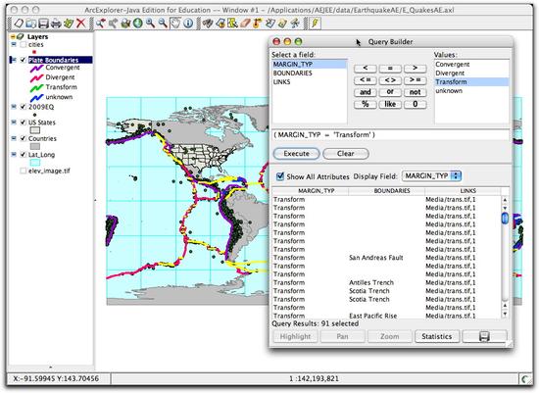Toggle Show All Attributes checkbox
The height and width of the screenshot is (393, 539).
pyautogui.click(x=280, y=176)
